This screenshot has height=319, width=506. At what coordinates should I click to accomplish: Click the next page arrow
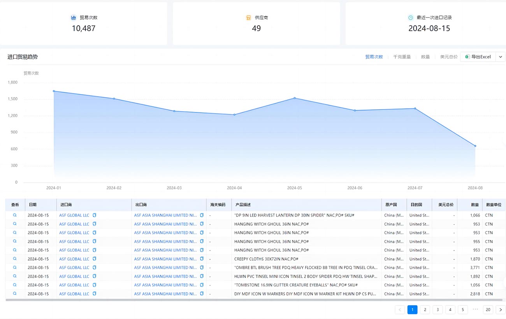click(x=501, y=310)
